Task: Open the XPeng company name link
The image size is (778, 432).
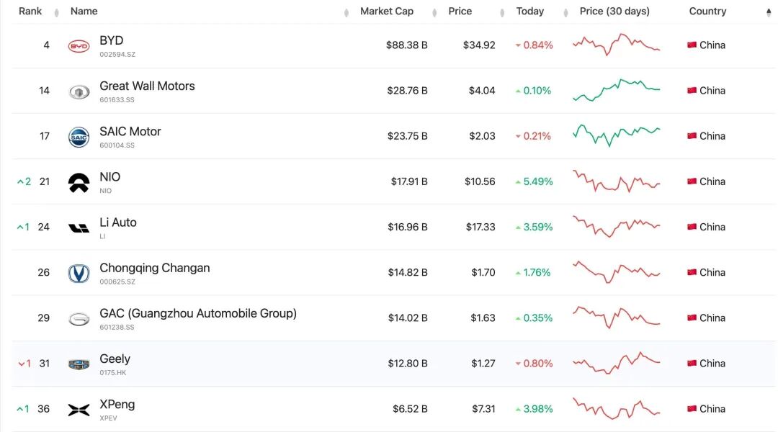Action: (x=117, y=404)
